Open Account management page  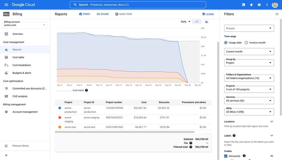pyautogui.click(x=25, y=112)
